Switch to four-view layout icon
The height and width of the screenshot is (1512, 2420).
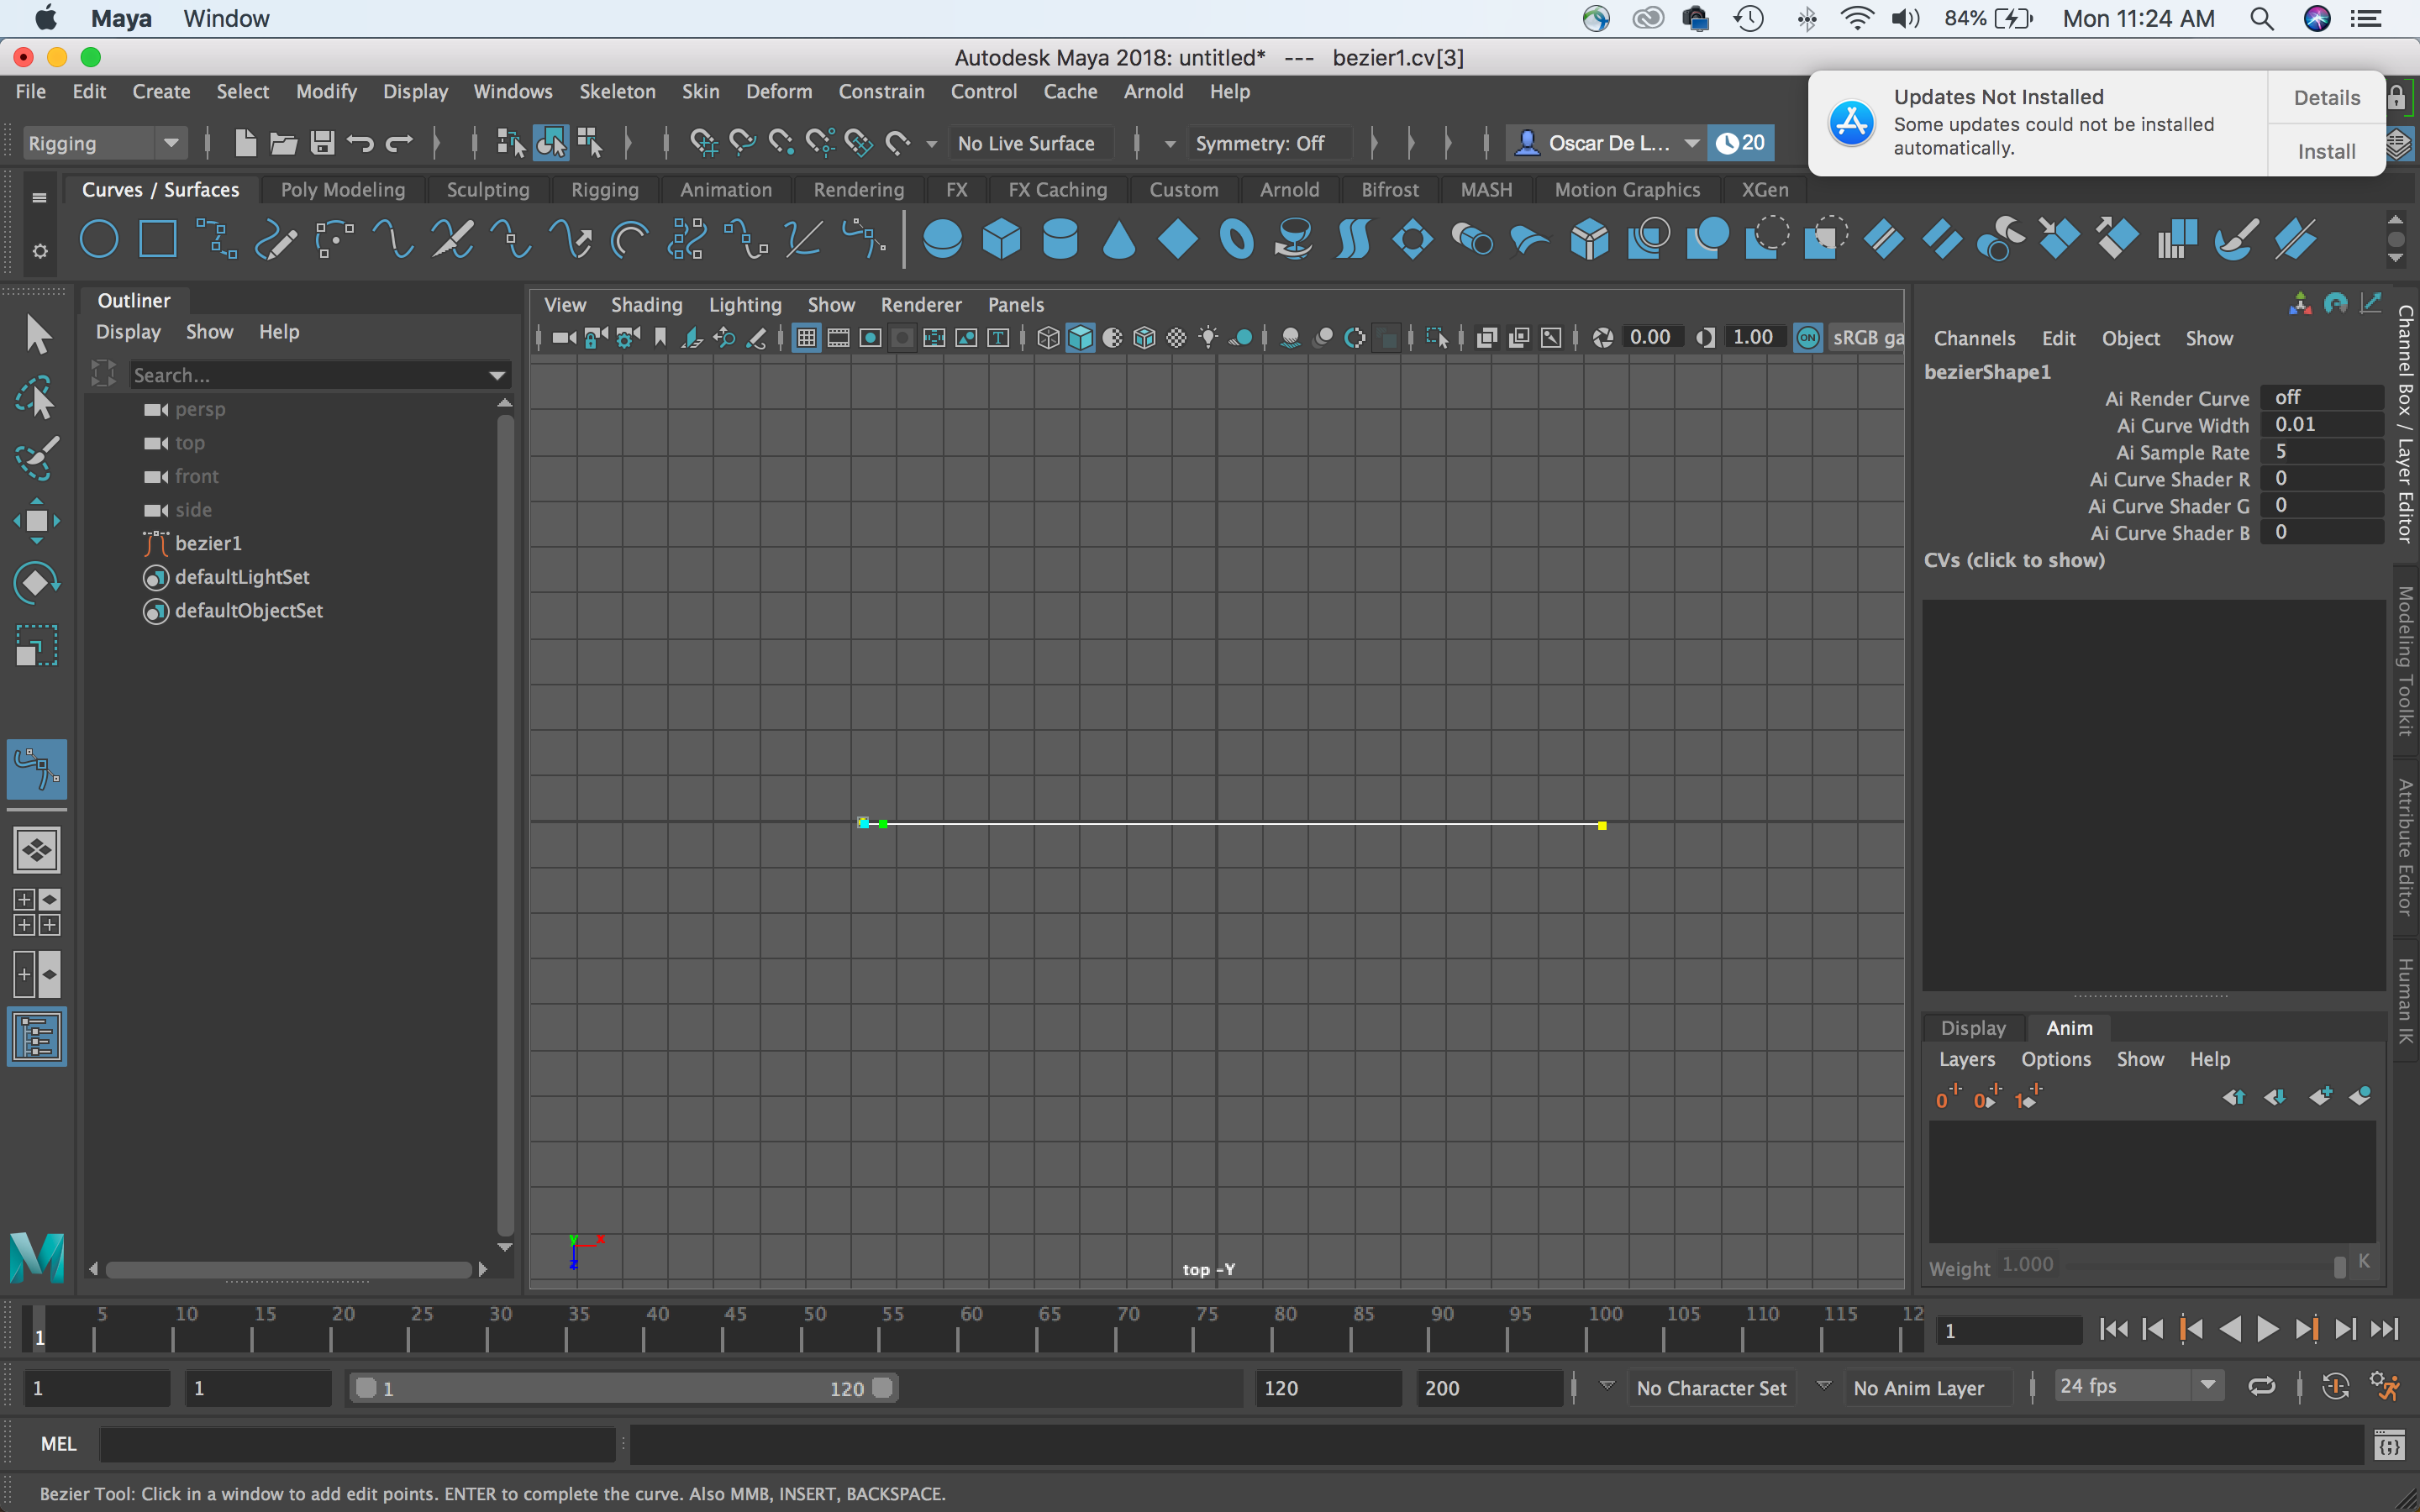37,912
